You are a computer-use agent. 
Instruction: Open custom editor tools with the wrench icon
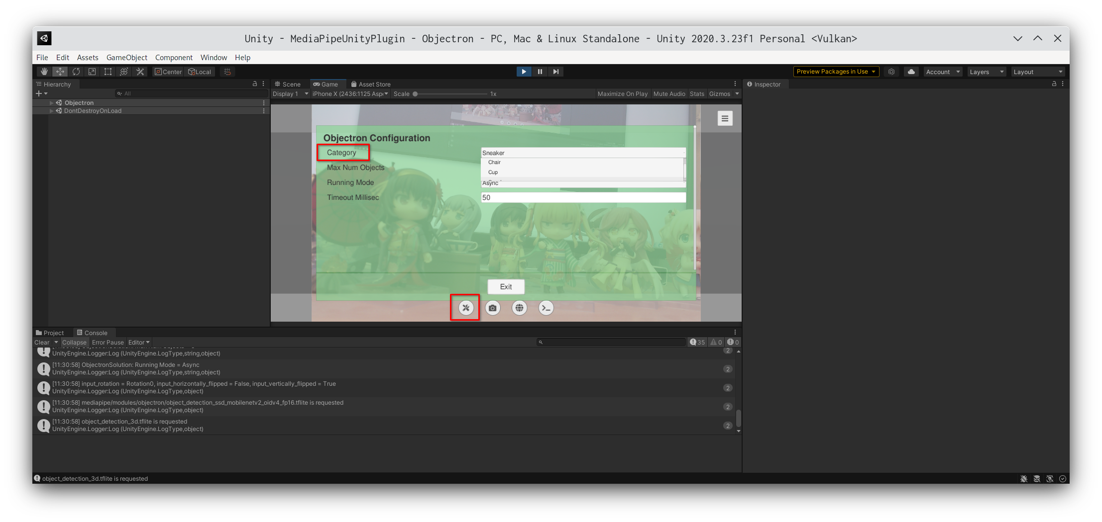click(140, 72)
